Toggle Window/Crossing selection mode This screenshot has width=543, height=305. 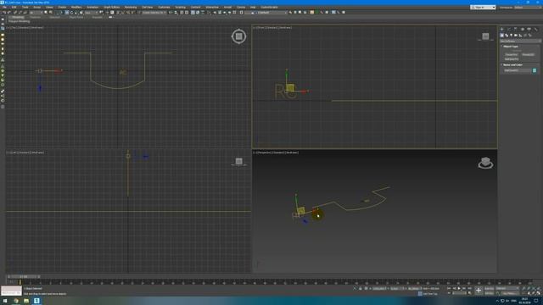62,12
